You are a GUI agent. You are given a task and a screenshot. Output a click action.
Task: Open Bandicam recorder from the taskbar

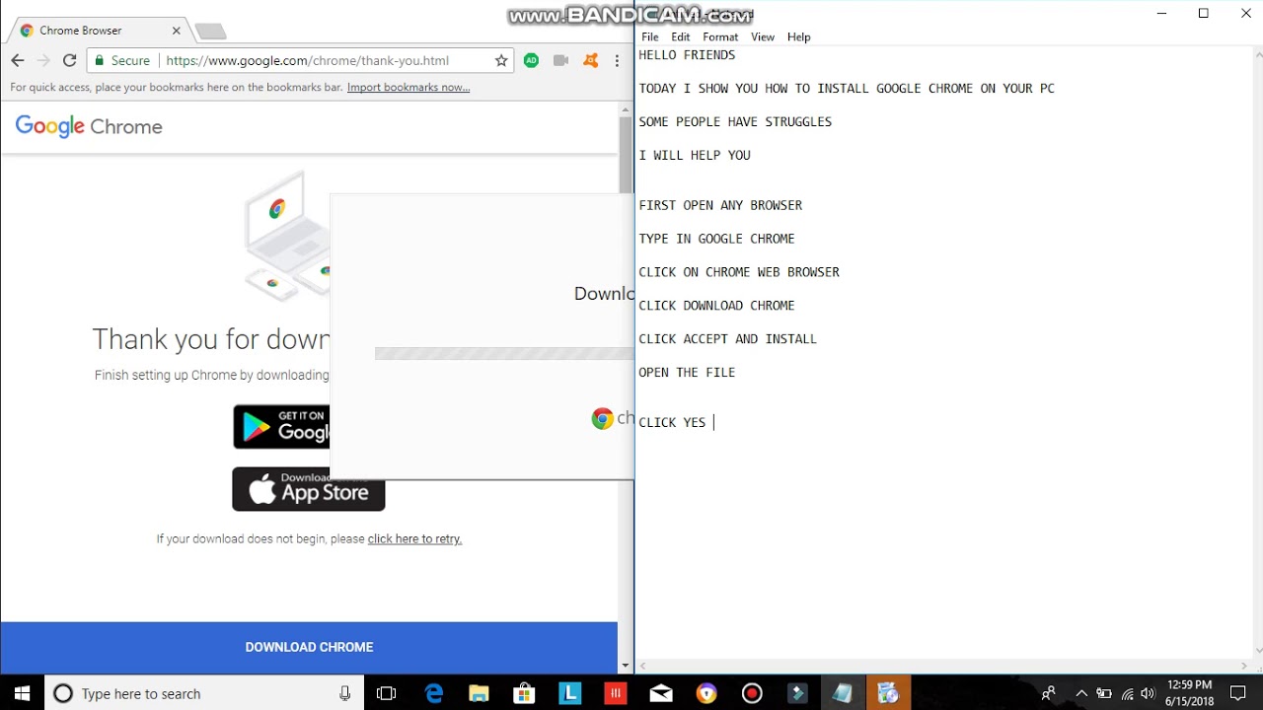(752, 693)
